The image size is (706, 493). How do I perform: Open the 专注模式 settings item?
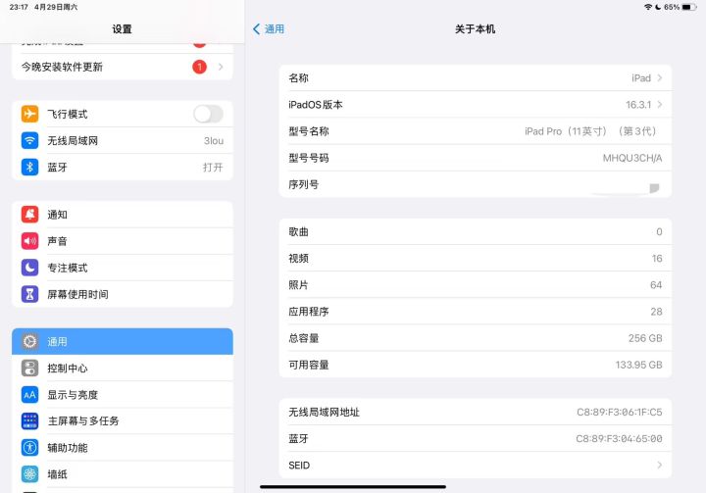tap(123, 268)
